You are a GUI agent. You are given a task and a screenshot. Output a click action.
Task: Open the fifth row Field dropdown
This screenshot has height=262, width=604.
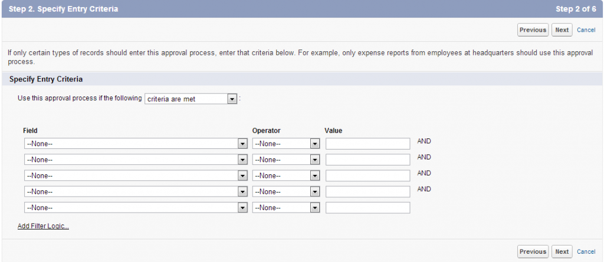[136, 208]
